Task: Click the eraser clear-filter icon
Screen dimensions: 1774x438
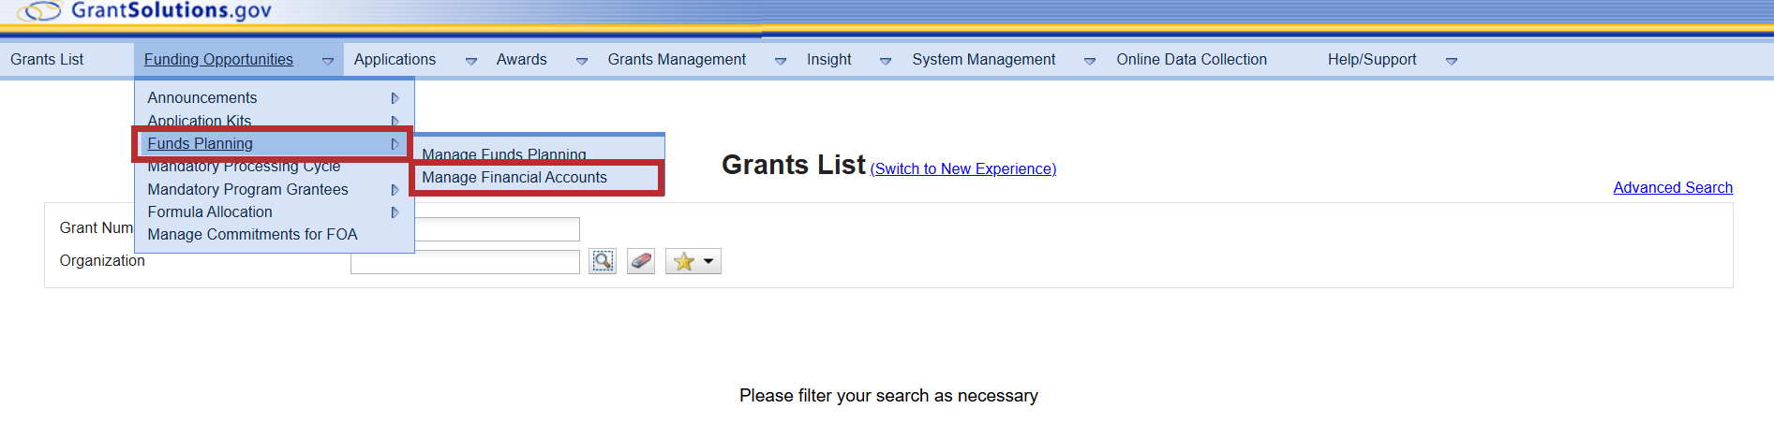Action: 641,261
